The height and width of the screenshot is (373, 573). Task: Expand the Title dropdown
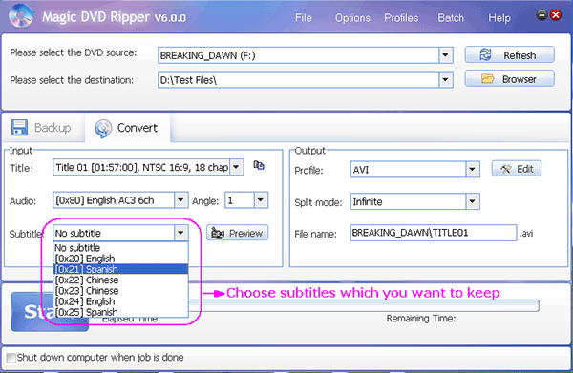[237, 167]
